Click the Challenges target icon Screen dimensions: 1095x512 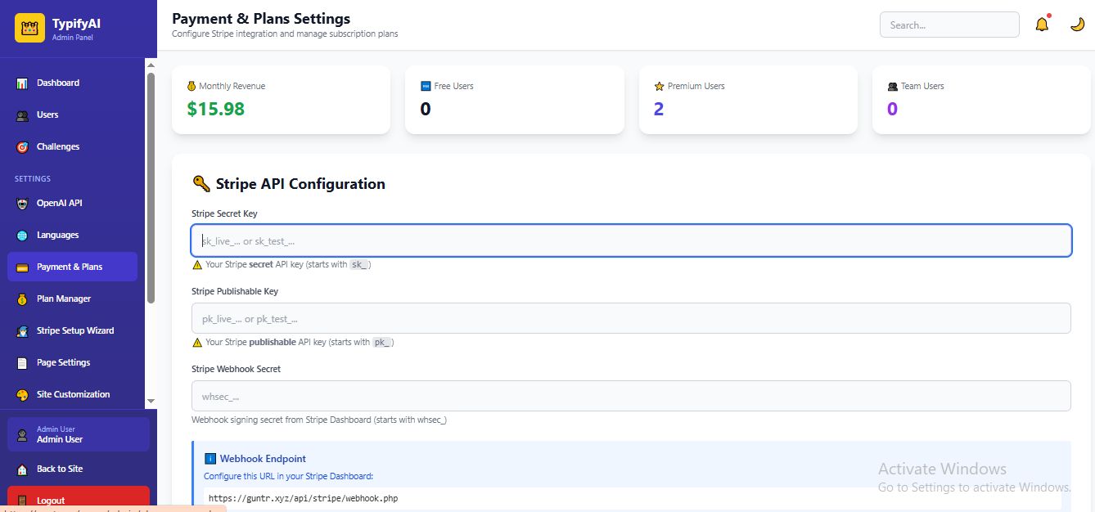[22, 147]
